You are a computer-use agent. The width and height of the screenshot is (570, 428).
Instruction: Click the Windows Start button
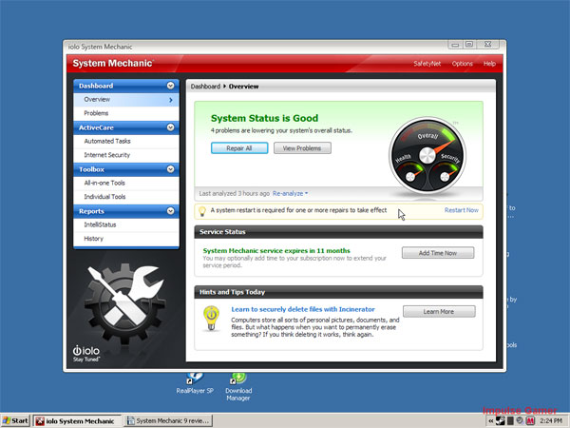tap(15, 420)
